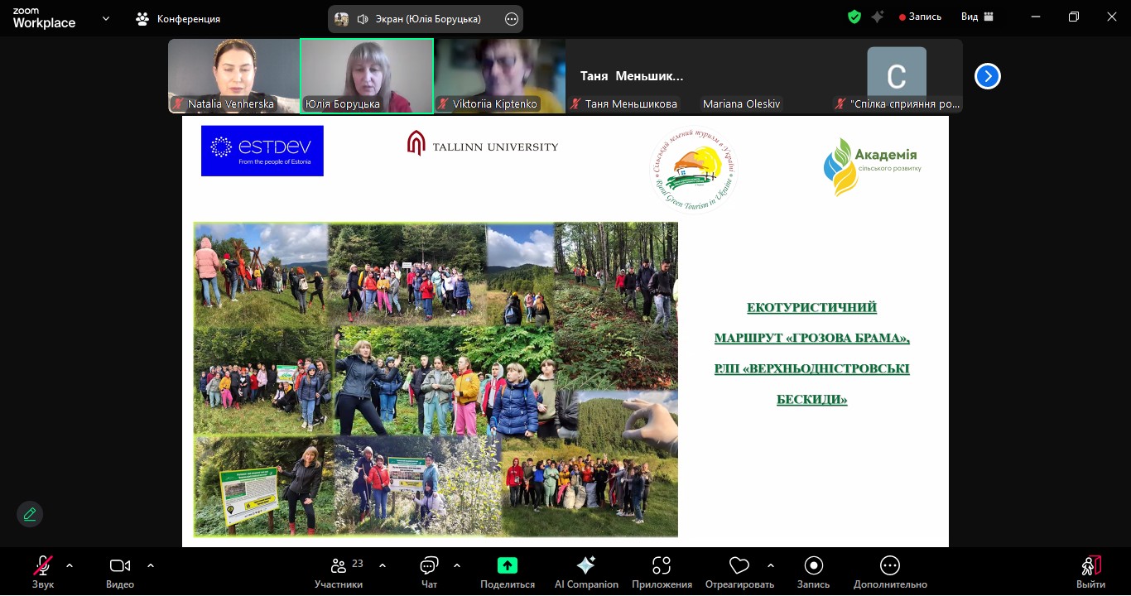Open the Chat window
1131x596 pixels.
point(429,571)
